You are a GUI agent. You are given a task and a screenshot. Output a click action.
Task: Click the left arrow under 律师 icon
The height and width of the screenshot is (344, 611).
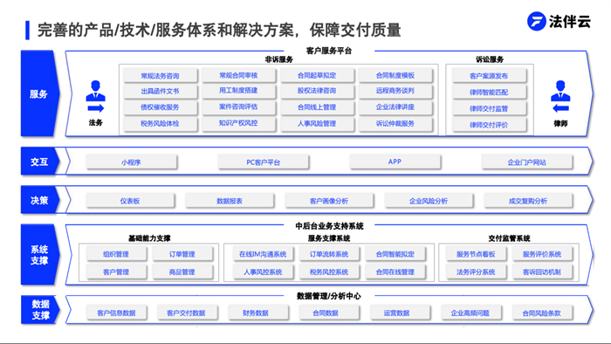[560, 108]
